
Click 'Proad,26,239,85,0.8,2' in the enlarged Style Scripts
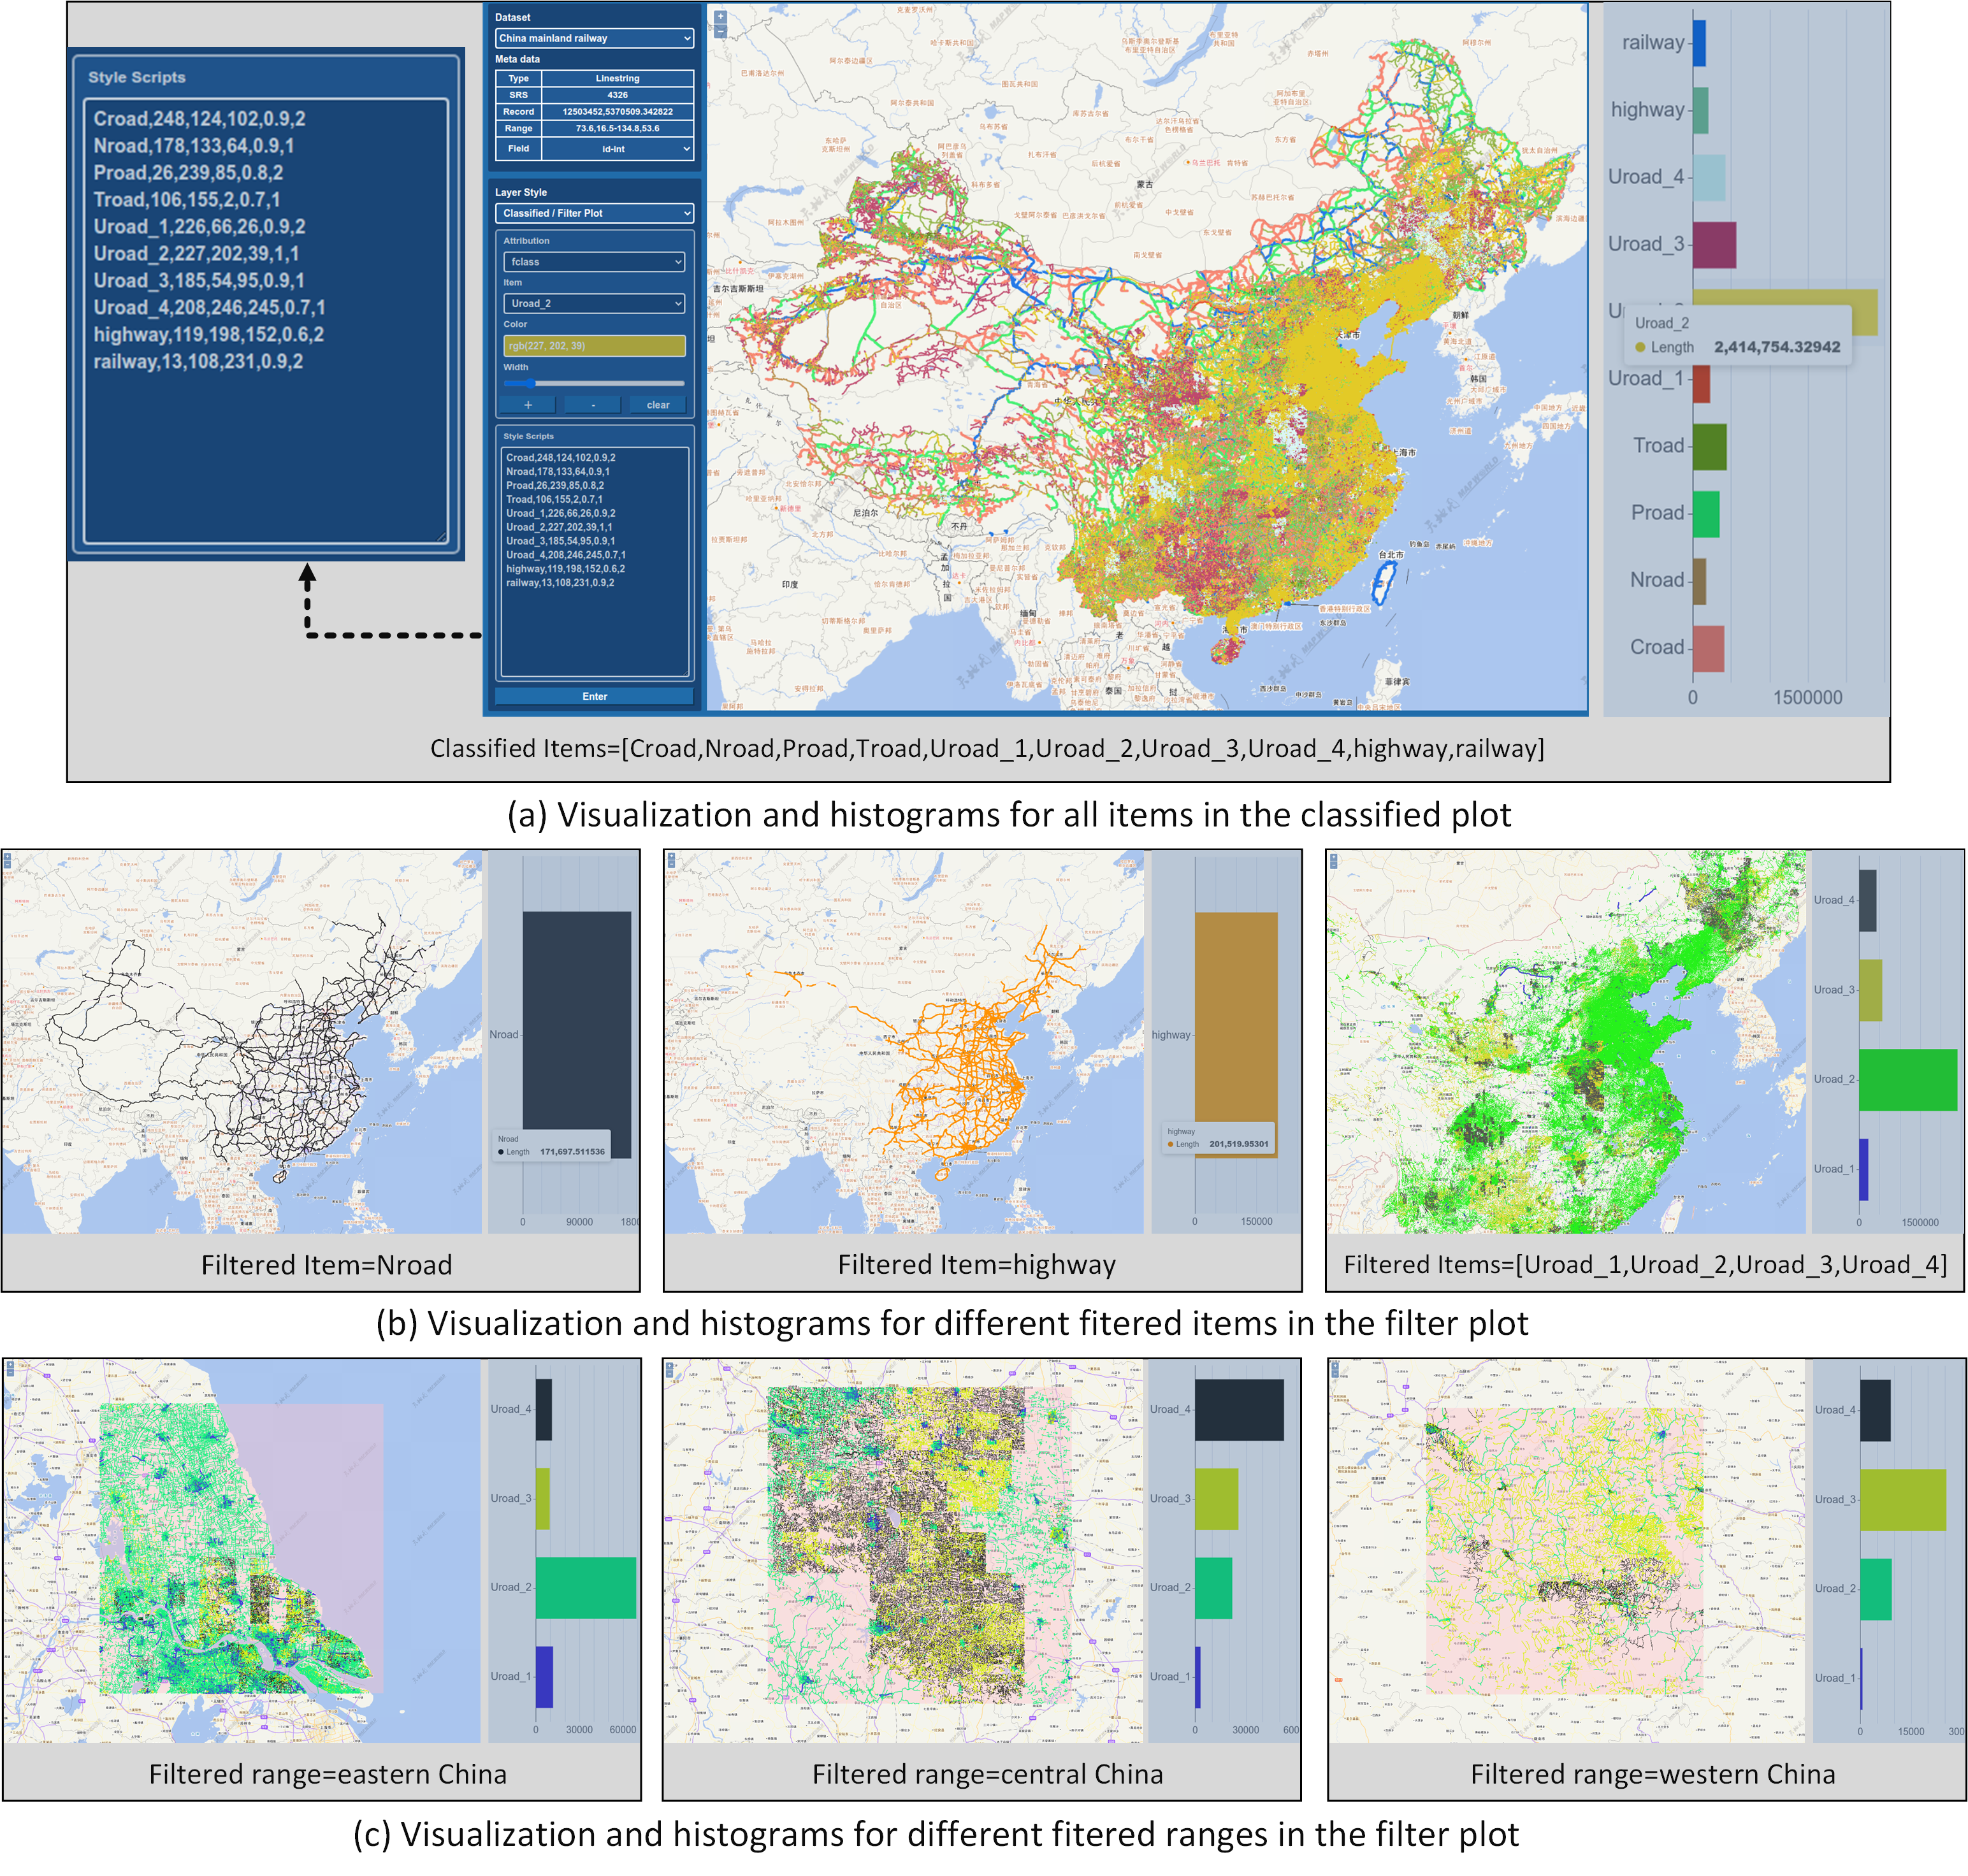[188, 173]
